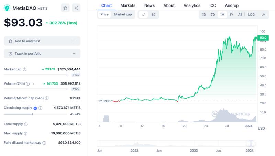Screen dimensions: 275x156
Task: Select 1Y time range button
Action: coord(231,15)
